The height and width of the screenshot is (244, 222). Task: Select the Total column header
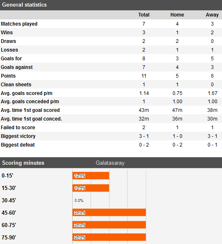(144, 15)
